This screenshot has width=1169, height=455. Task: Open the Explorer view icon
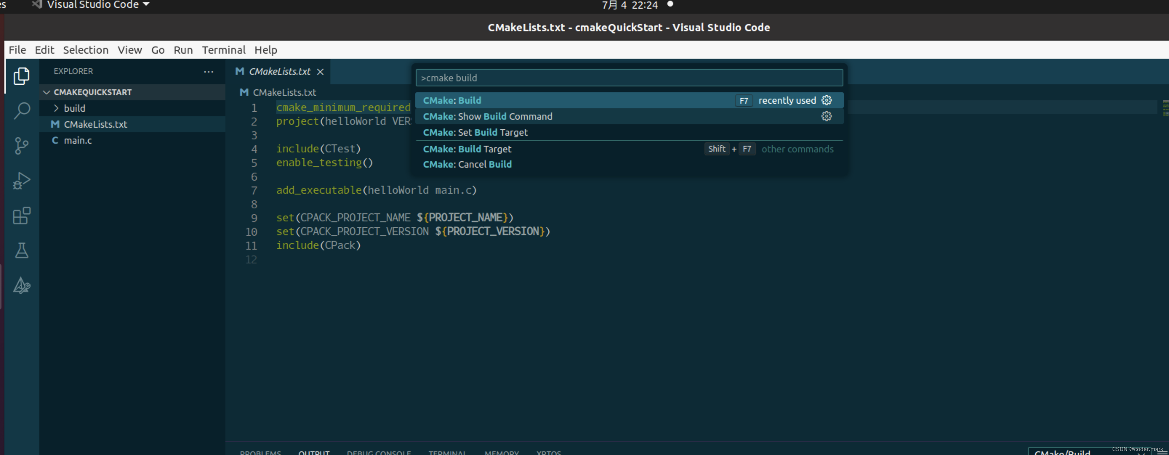(21, 76)
